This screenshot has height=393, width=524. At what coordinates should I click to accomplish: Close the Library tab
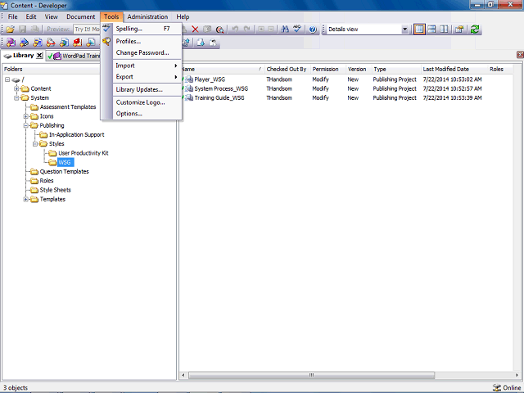pos(39,56)
